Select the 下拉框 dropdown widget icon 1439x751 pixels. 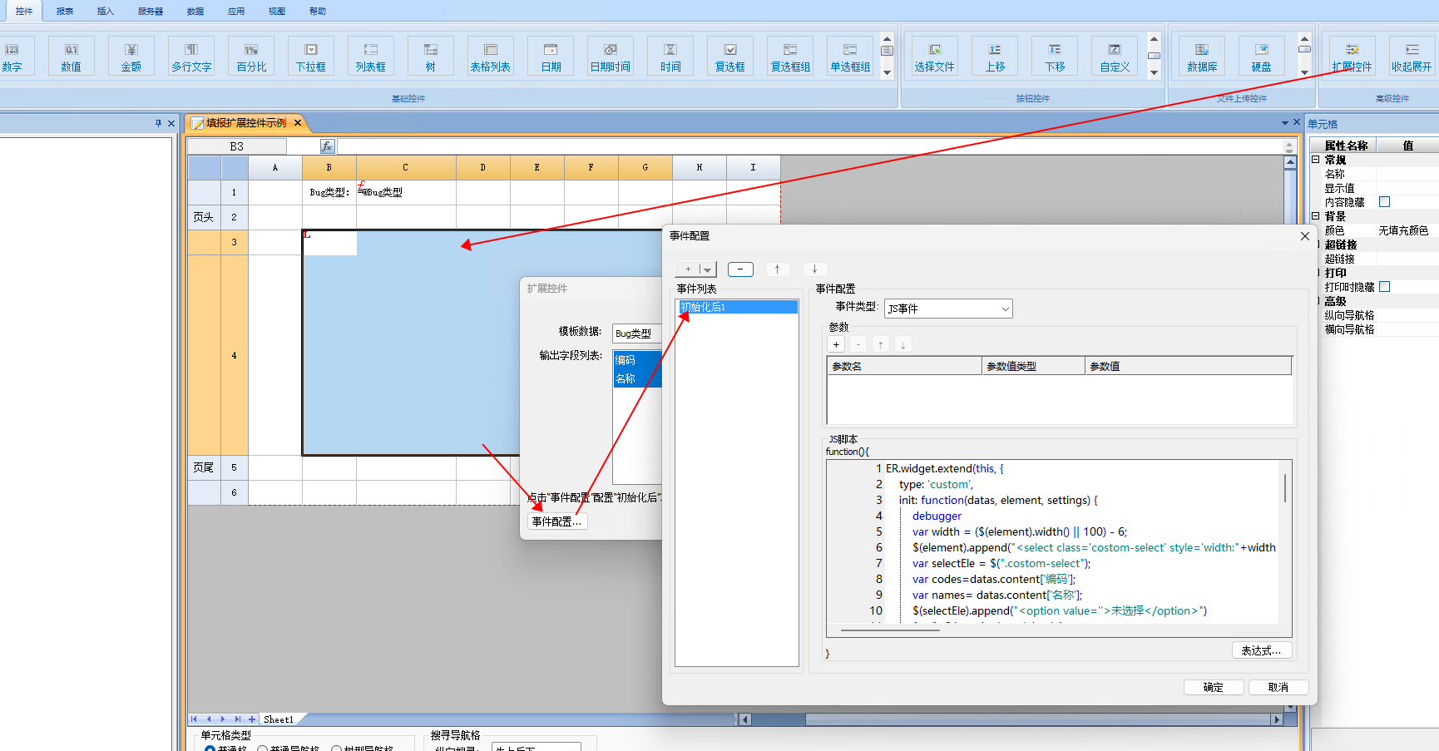[x=311, y=57]
